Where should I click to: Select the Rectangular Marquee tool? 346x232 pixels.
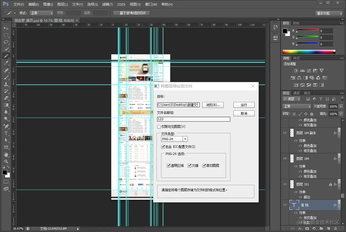click(6, 35)
